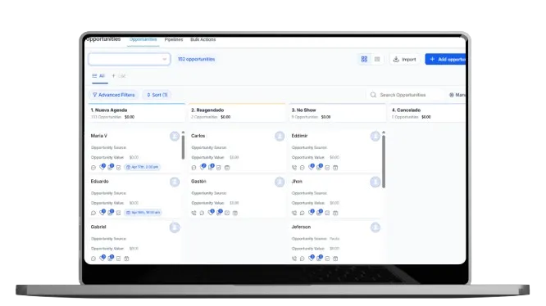Open tags icon on Jhon card
This screenshot has height=306, width=546.
(x=311, y=213)
